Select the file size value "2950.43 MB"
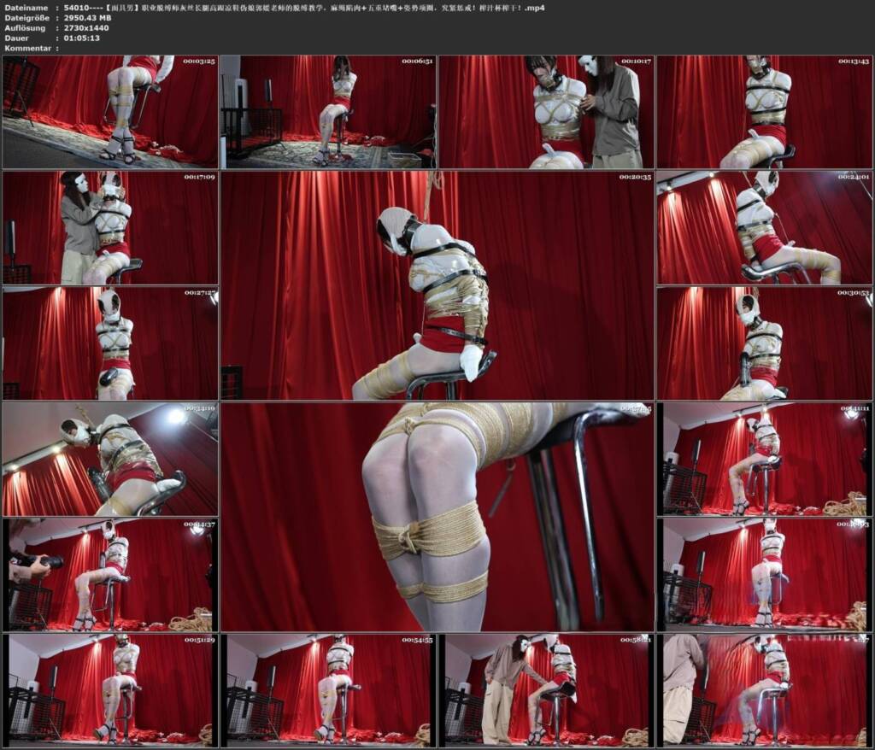 point(88,18)
